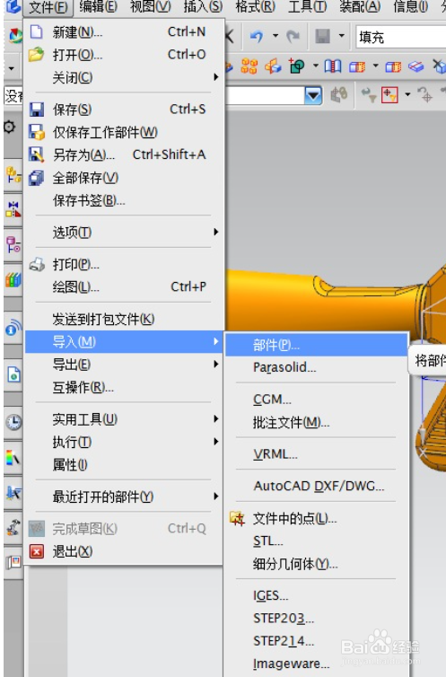Click the robot arm sidebar icon
Image resolution: width=446 pixels, height=677 pixels.
(x=13, y=528)
